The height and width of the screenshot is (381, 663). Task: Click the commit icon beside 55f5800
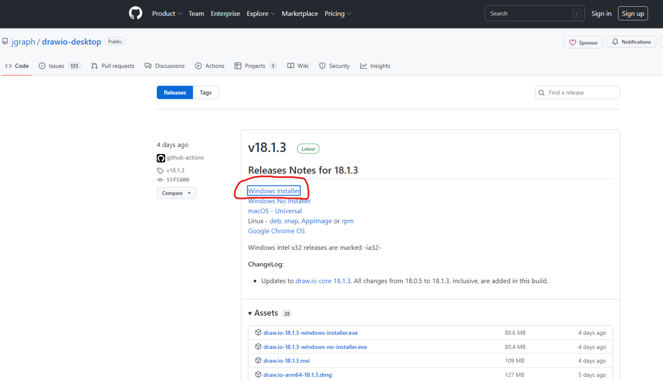[160, 180]
